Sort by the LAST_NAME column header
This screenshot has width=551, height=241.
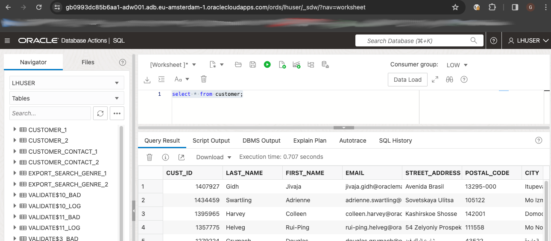253,173
